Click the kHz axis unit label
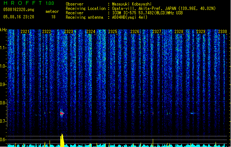Viewport: 231px width, 147px height. coord(3,30)
